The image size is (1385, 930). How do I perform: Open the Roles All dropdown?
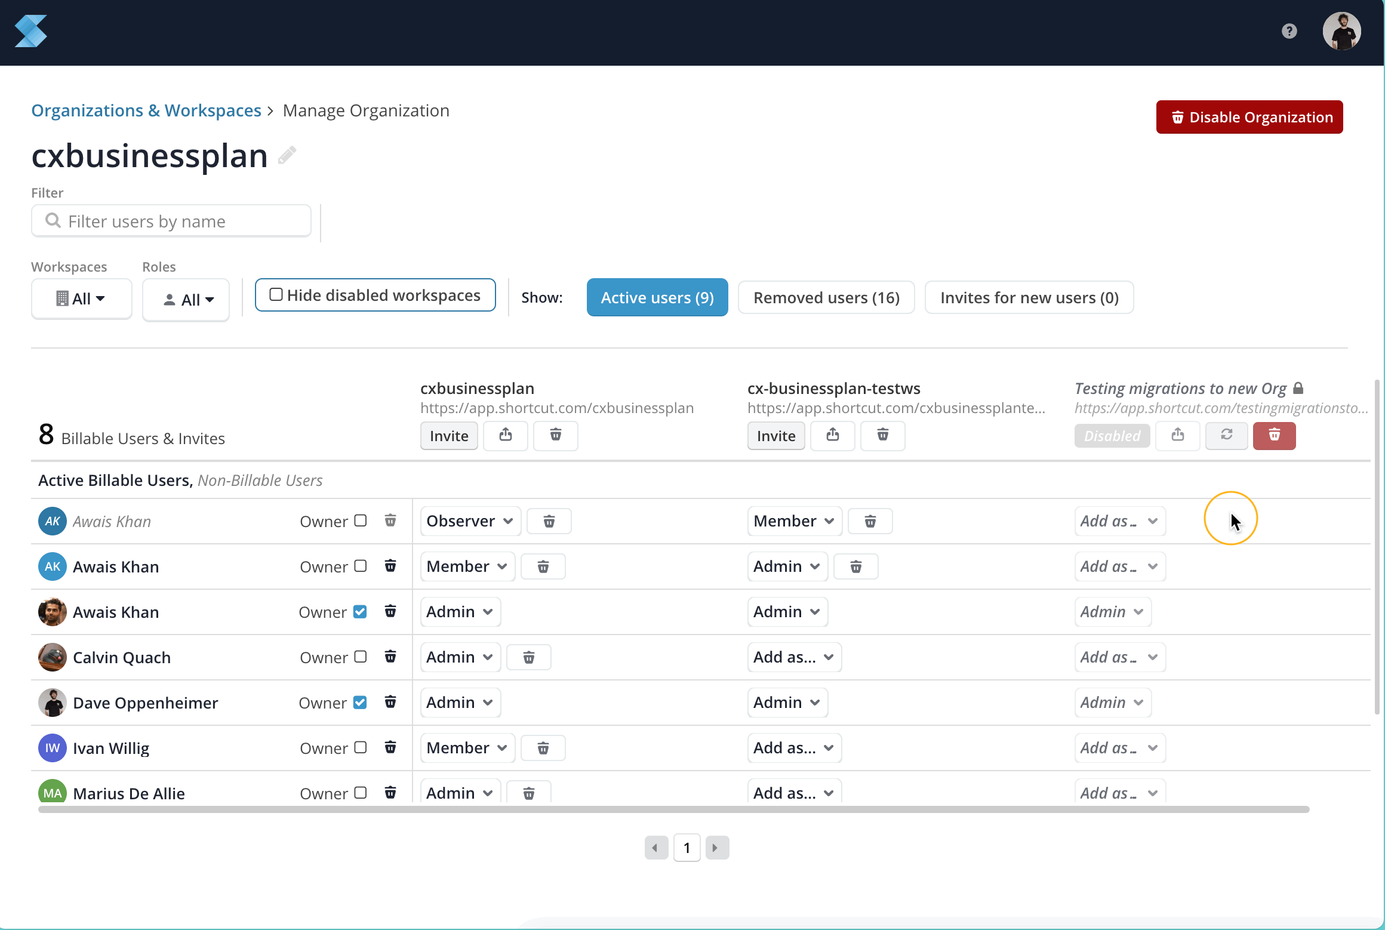[x=186, y=300]
